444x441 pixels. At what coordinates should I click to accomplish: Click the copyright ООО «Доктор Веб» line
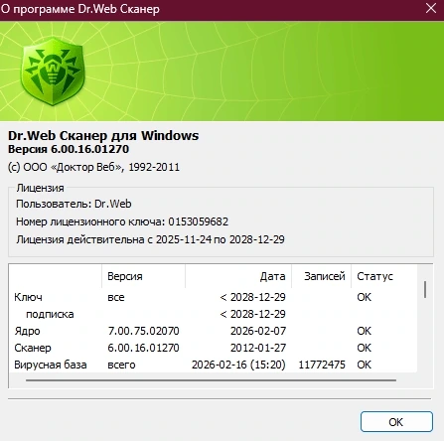point(93,167)
